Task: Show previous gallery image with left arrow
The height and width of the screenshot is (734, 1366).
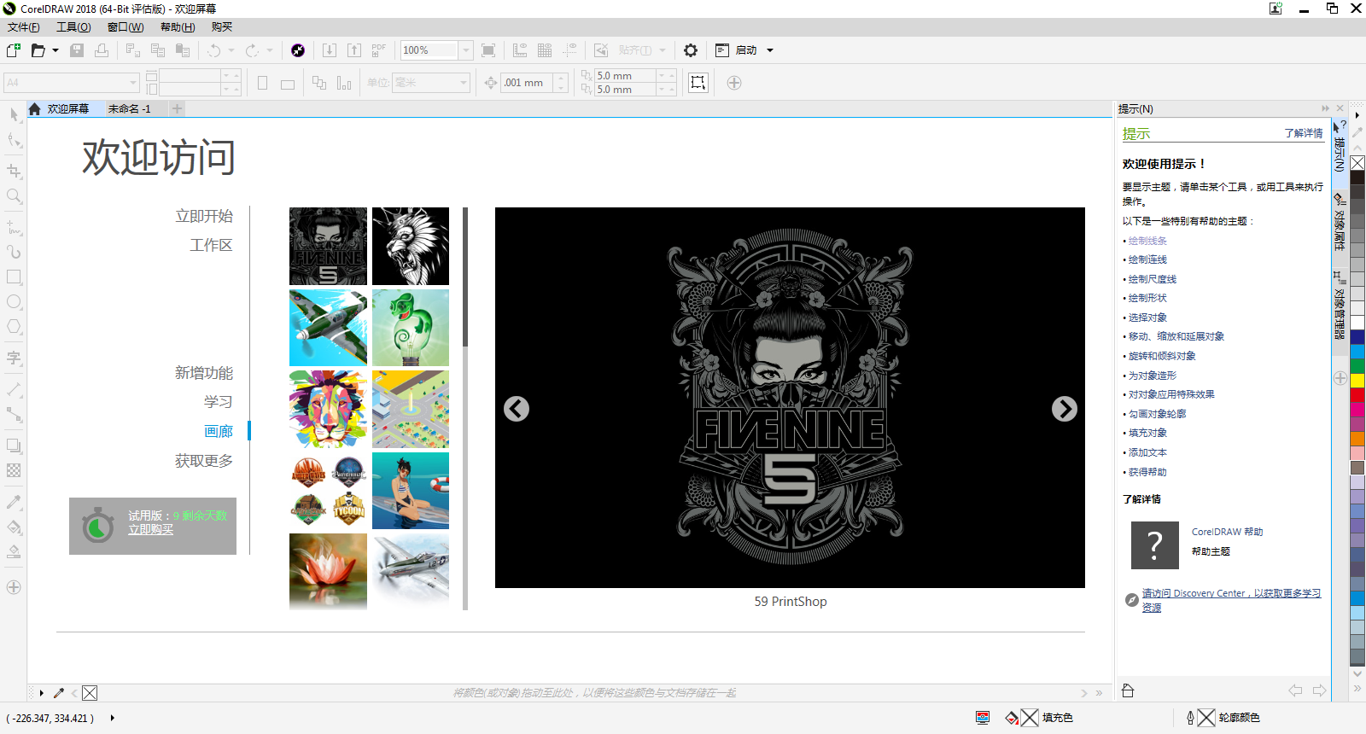Action: [x=517, y=410]
